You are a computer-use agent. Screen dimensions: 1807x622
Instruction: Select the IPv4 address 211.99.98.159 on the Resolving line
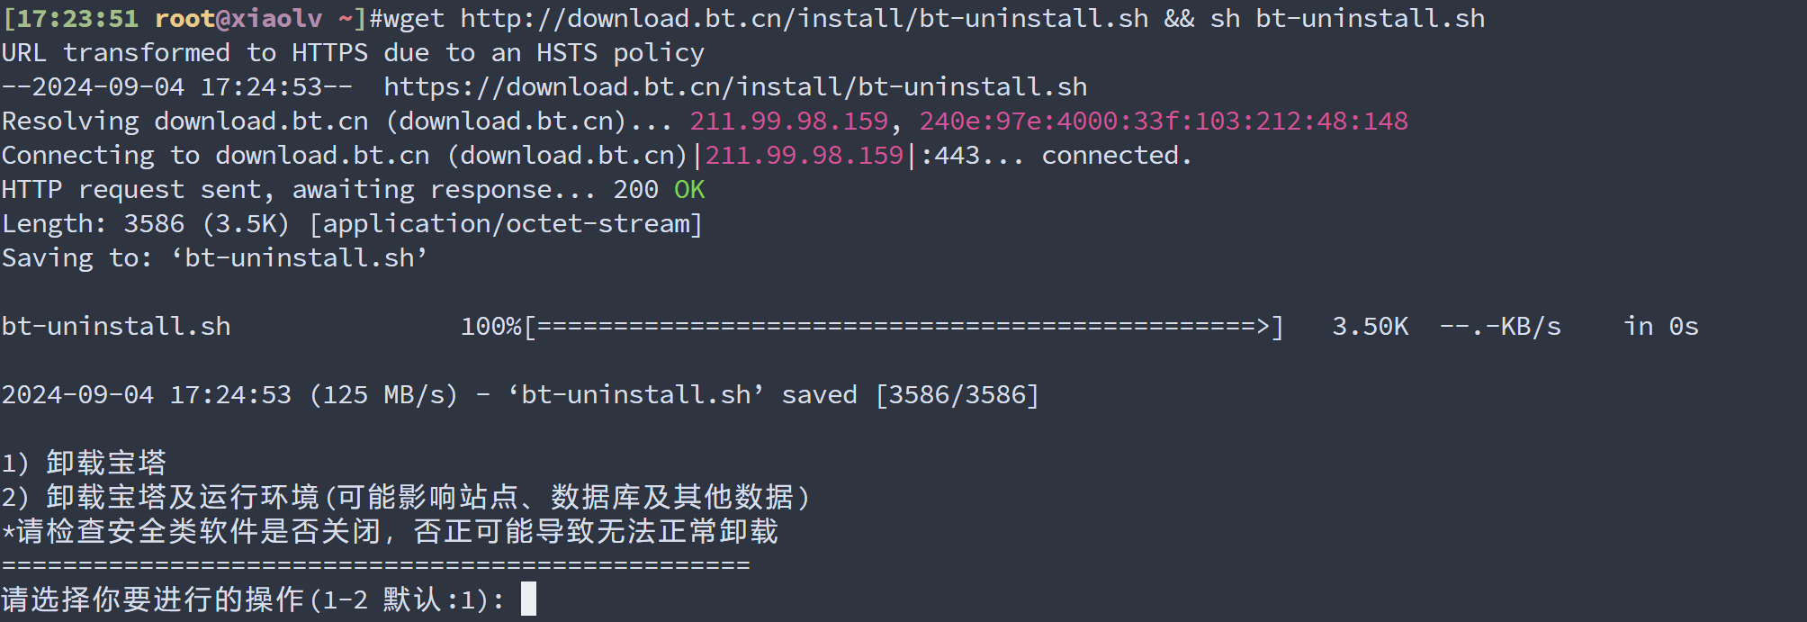[789, 121]
